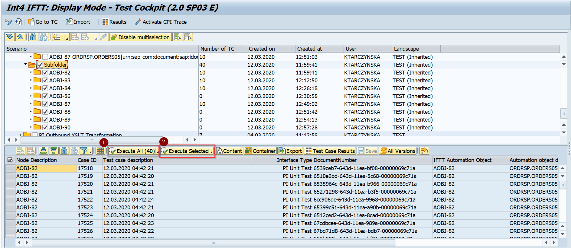Click the Sort ascending icon in the grid toolbar
Image resolution: width=571 pixels, height=248 pixels.
[44, 151]
